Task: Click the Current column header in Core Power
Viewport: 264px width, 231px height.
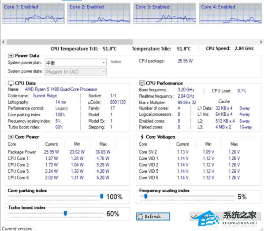Action: [x=52, y=144]
